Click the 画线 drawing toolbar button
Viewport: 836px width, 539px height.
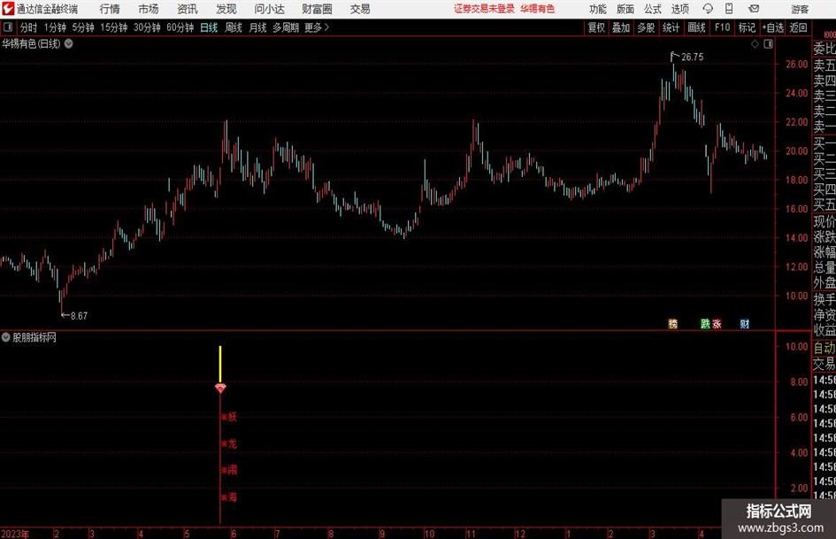tap(697, 27)
